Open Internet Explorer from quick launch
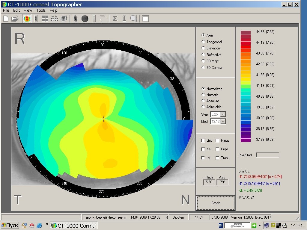Viewport: 307px width, 230px height. tap(39, 226)
